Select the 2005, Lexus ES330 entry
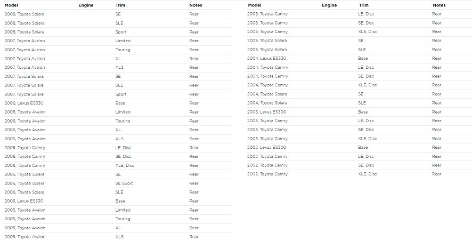Image resolution: width=472 pixels, height=241 pixels. pyautogui.click(x=23, y=201)
